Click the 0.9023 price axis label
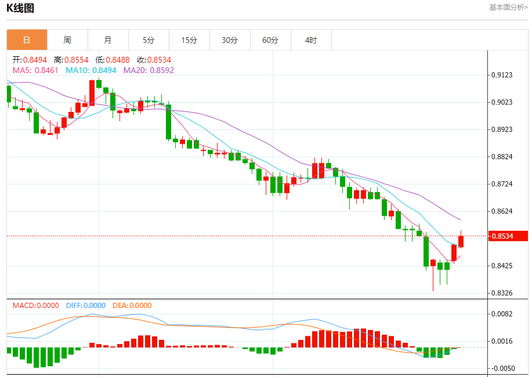Image resolution: width=532 pixels, height=377 pixels. (x=502, y=102)
